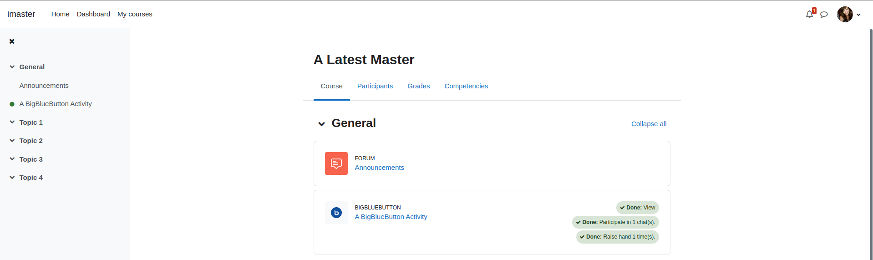
Task: Click the green completion dot beside BigBlueButton
Action: tap(12, 104)
